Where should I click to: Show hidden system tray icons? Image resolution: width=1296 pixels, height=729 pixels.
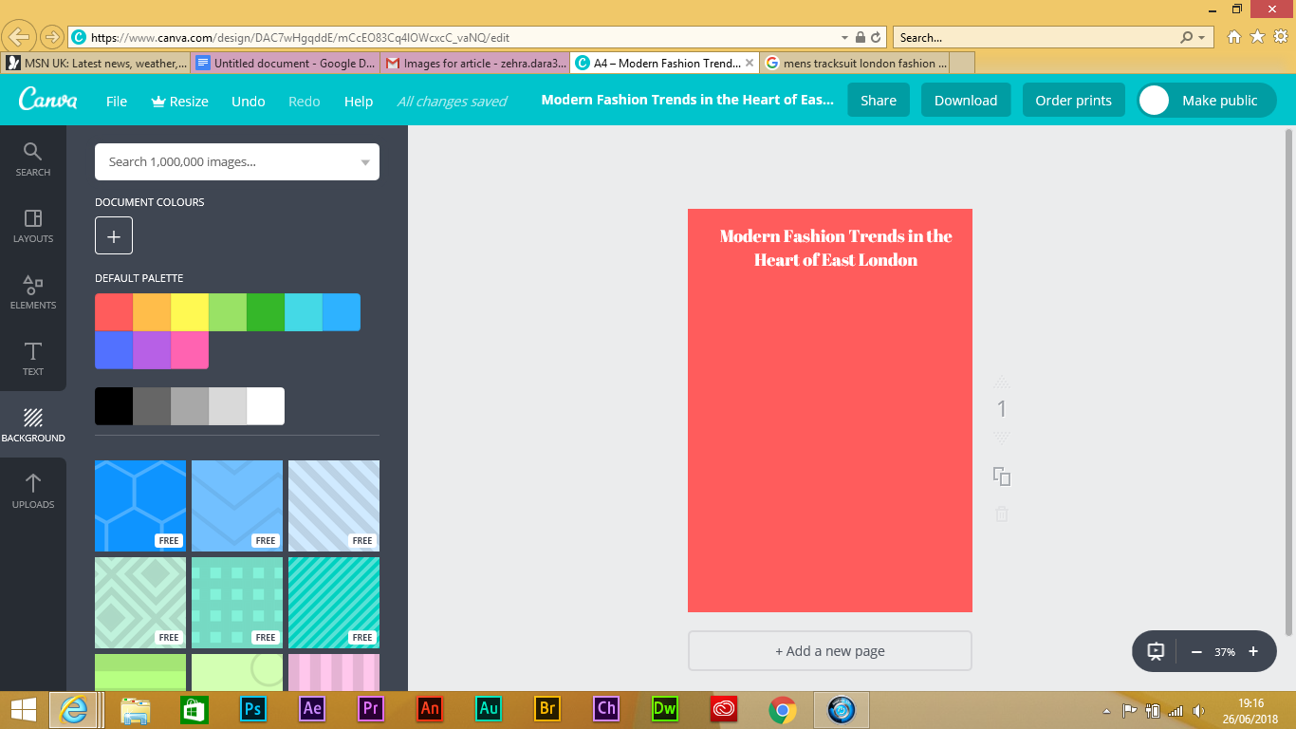pos(1106,710)
